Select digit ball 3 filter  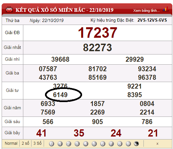(x=77, y=144)
